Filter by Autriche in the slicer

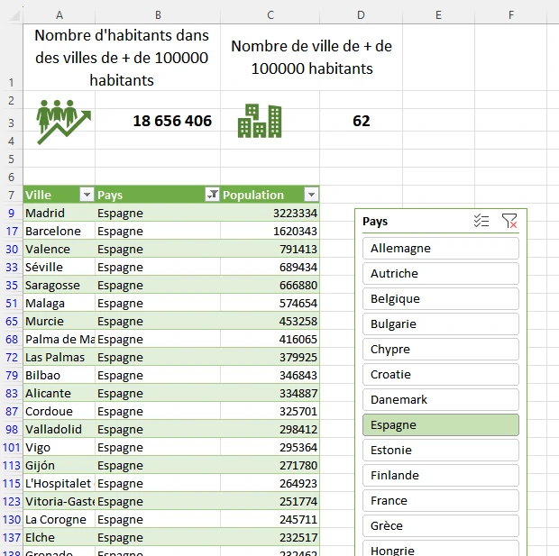click(x=440, y=273)
